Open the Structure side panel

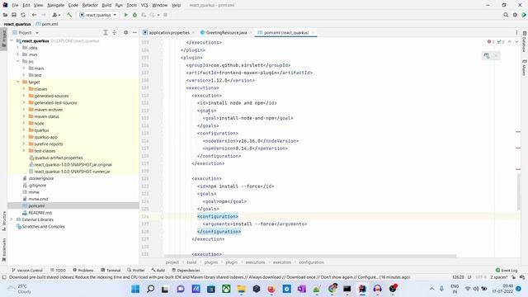pyautogui.click(x=4, y=221)
